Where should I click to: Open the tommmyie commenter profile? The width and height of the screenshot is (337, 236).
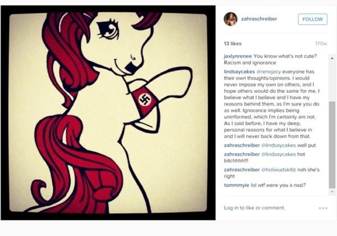(x=236, y=185)
